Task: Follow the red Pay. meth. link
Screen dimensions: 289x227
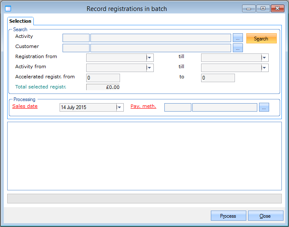Action: [x=143, y=106]
